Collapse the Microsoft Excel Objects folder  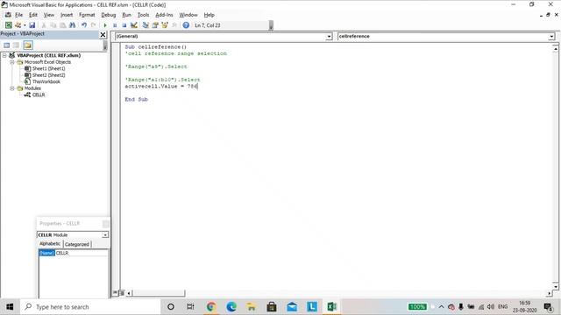pos(11,62)
